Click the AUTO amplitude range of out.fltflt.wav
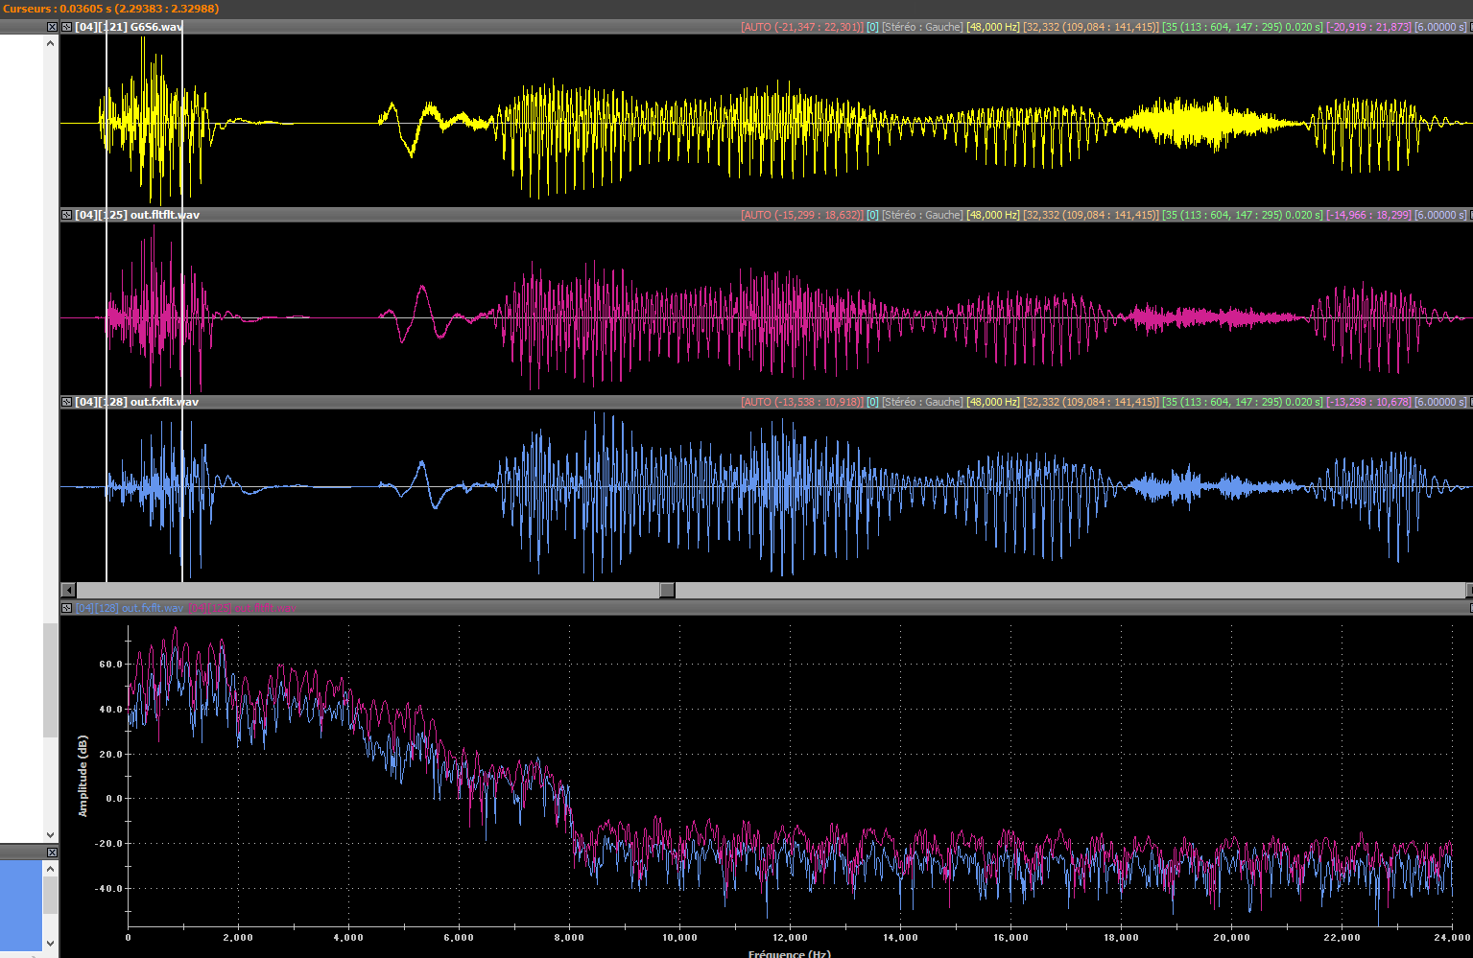1473x958 pixels. tap(801, 215)
